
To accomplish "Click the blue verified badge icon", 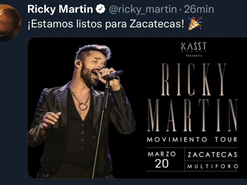I will click(101, 9).
